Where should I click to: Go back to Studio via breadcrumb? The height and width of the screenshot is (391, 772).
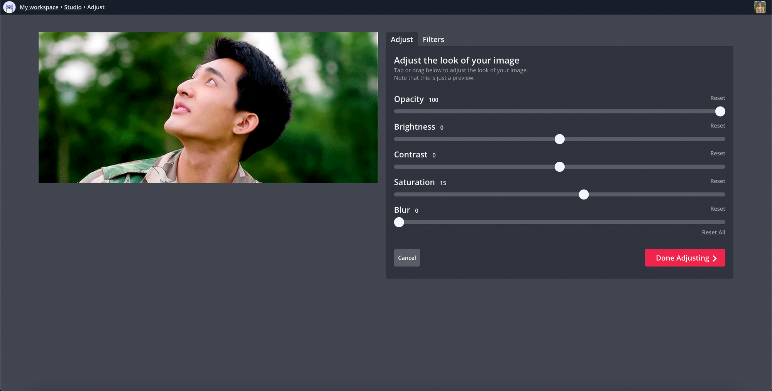[73, 7]
